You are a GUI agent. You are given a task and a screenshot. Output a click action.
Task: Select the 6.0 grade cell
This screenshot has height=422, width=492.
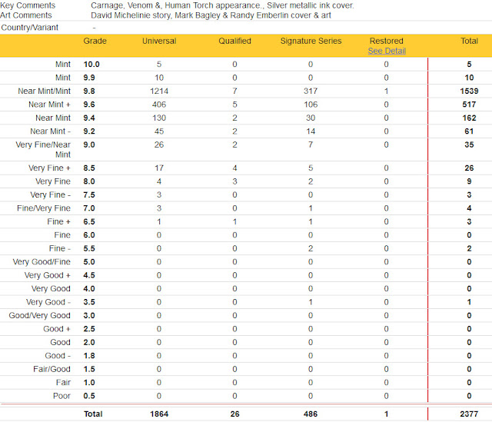pos(89,235)
